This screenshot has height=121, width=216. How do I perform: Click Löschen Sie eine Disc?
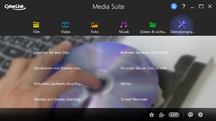coord(52,52)
